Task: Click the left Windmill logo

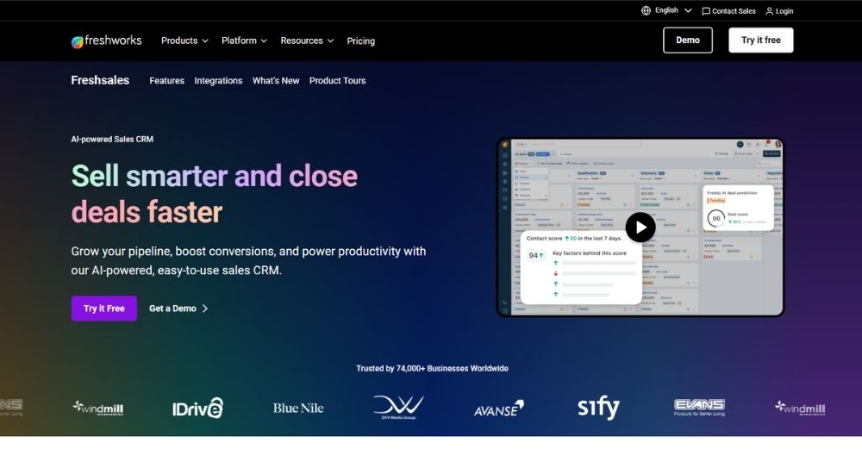Action: click(x=98, y=408)
